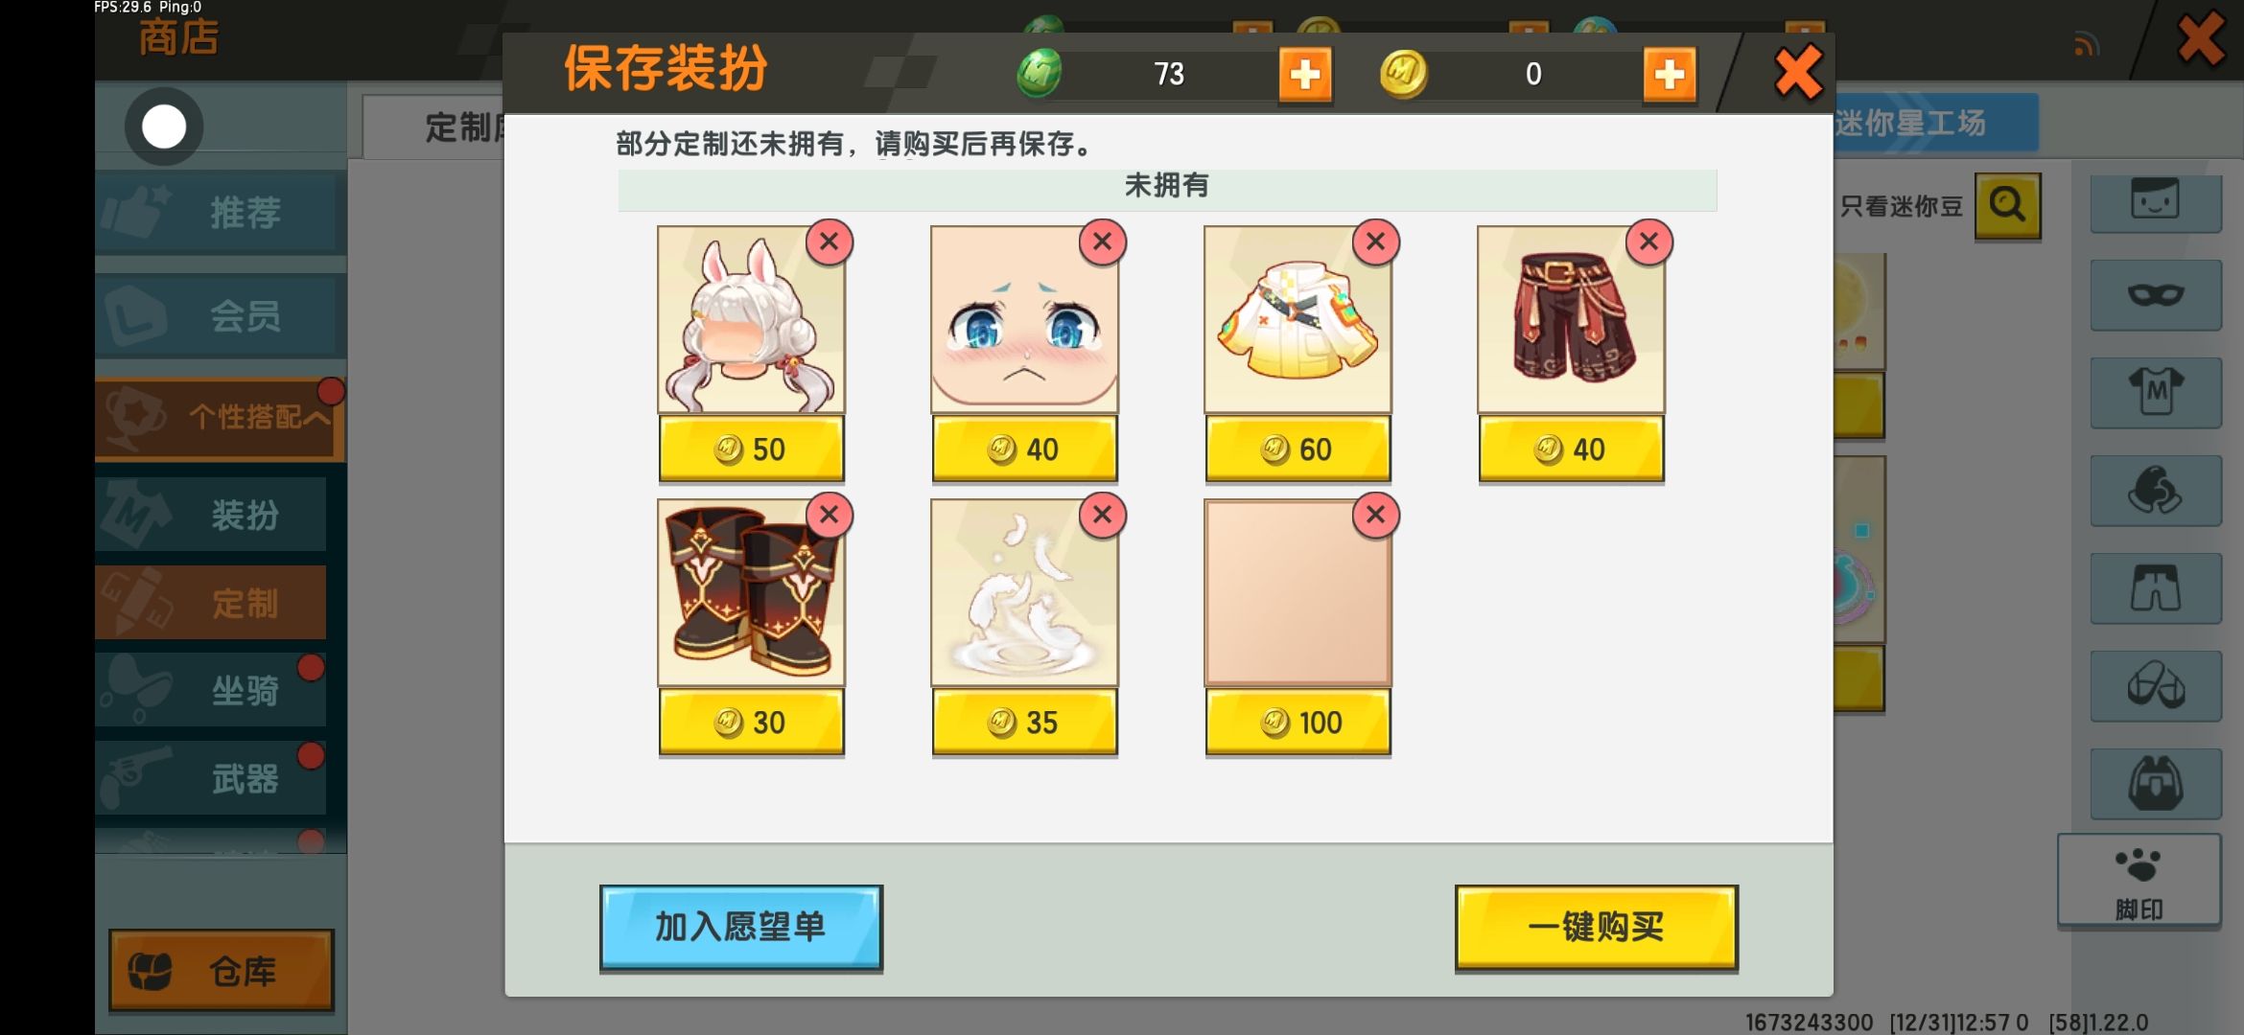The image size is (2244, 1035).
Task: Open the 仓库 warehouse button
Action: (222, 971)
